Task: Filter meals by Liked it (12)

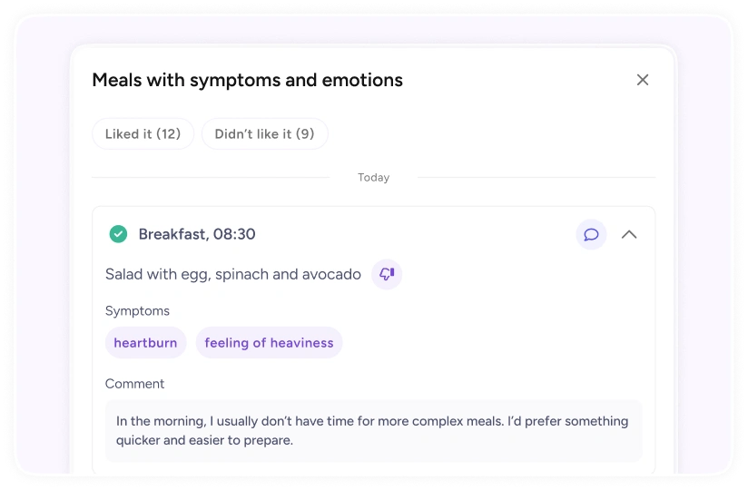Action: (143, 134)
